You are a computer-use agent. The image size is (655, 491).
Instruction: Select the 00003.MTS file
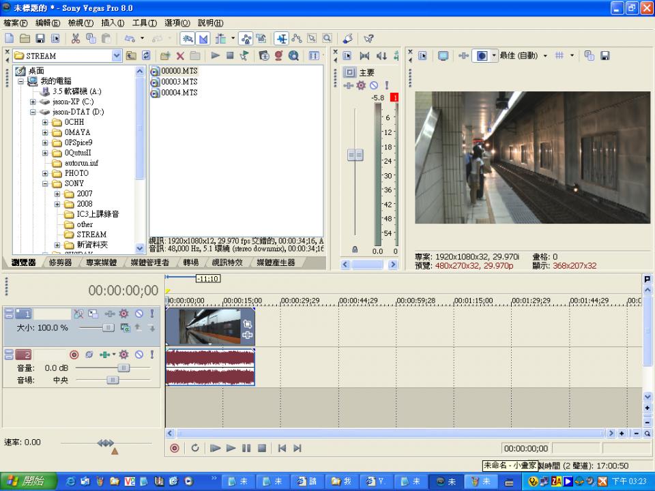(179, 81)
